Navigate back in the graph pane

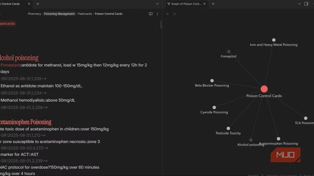point(167,14)
